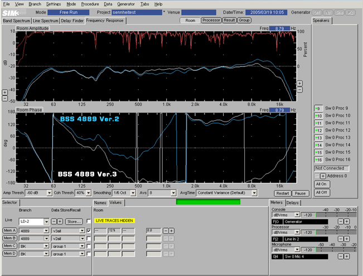The width and height of the screenshot is (363, 276).
Task: Click the Microphone meter plus button
Action: pos(347,256)
